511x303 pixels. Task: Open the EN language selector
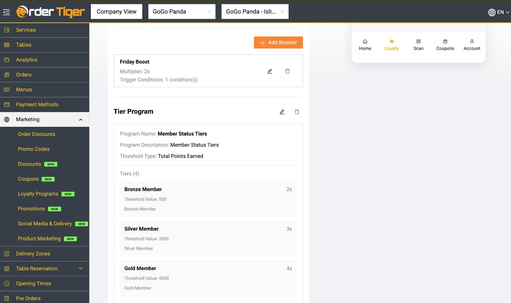click(498, 12)
